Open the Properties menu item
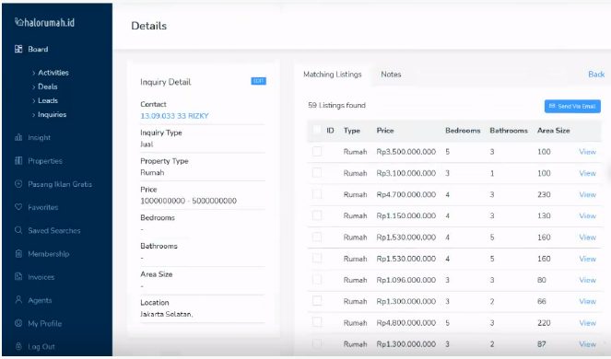Viewport: 611px width, 359px height. pyautogui.click(x=45, y=161)
